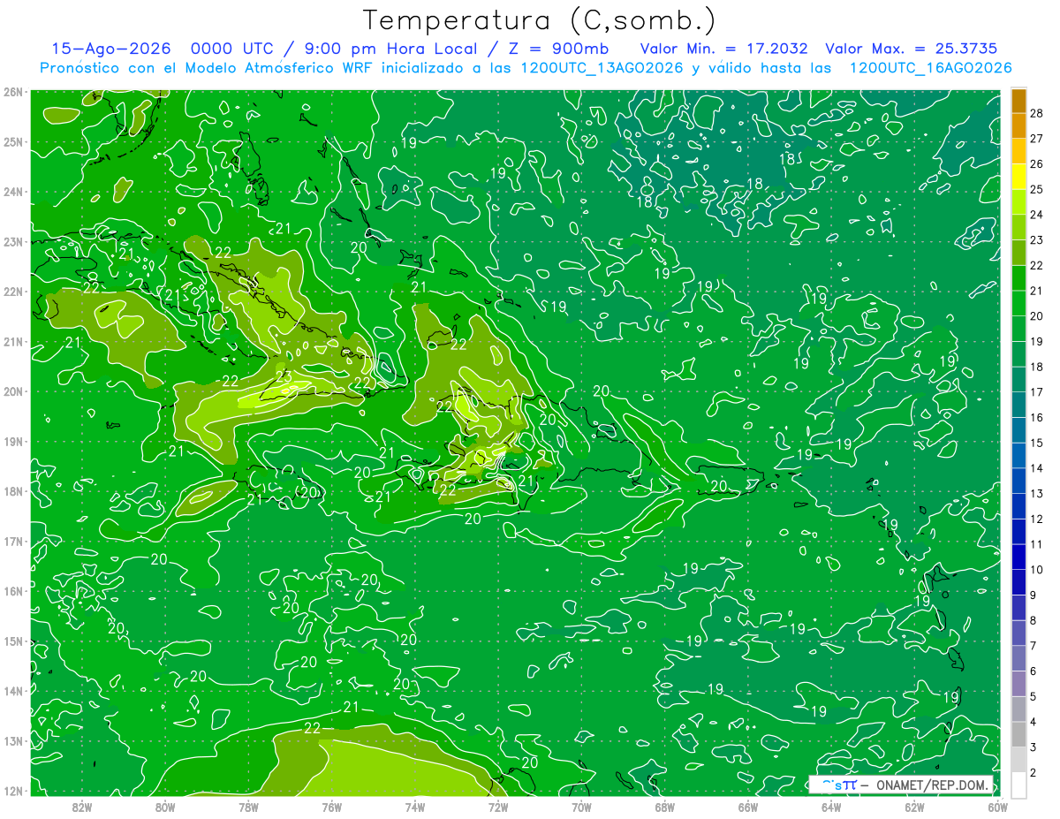Click the "16N" latitude axis label

pyautogui.click(x=13, y=591)
